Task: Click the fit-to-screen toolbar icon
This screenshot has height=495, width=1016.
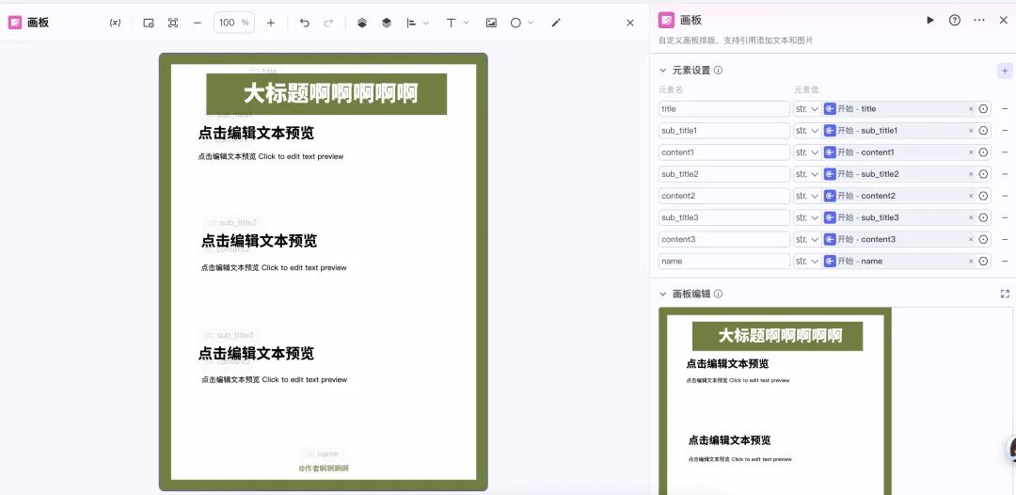Action: tap(173, 23)
